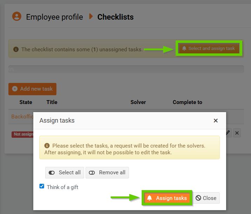Click the checklist progress bar

(x=126, y=69)
